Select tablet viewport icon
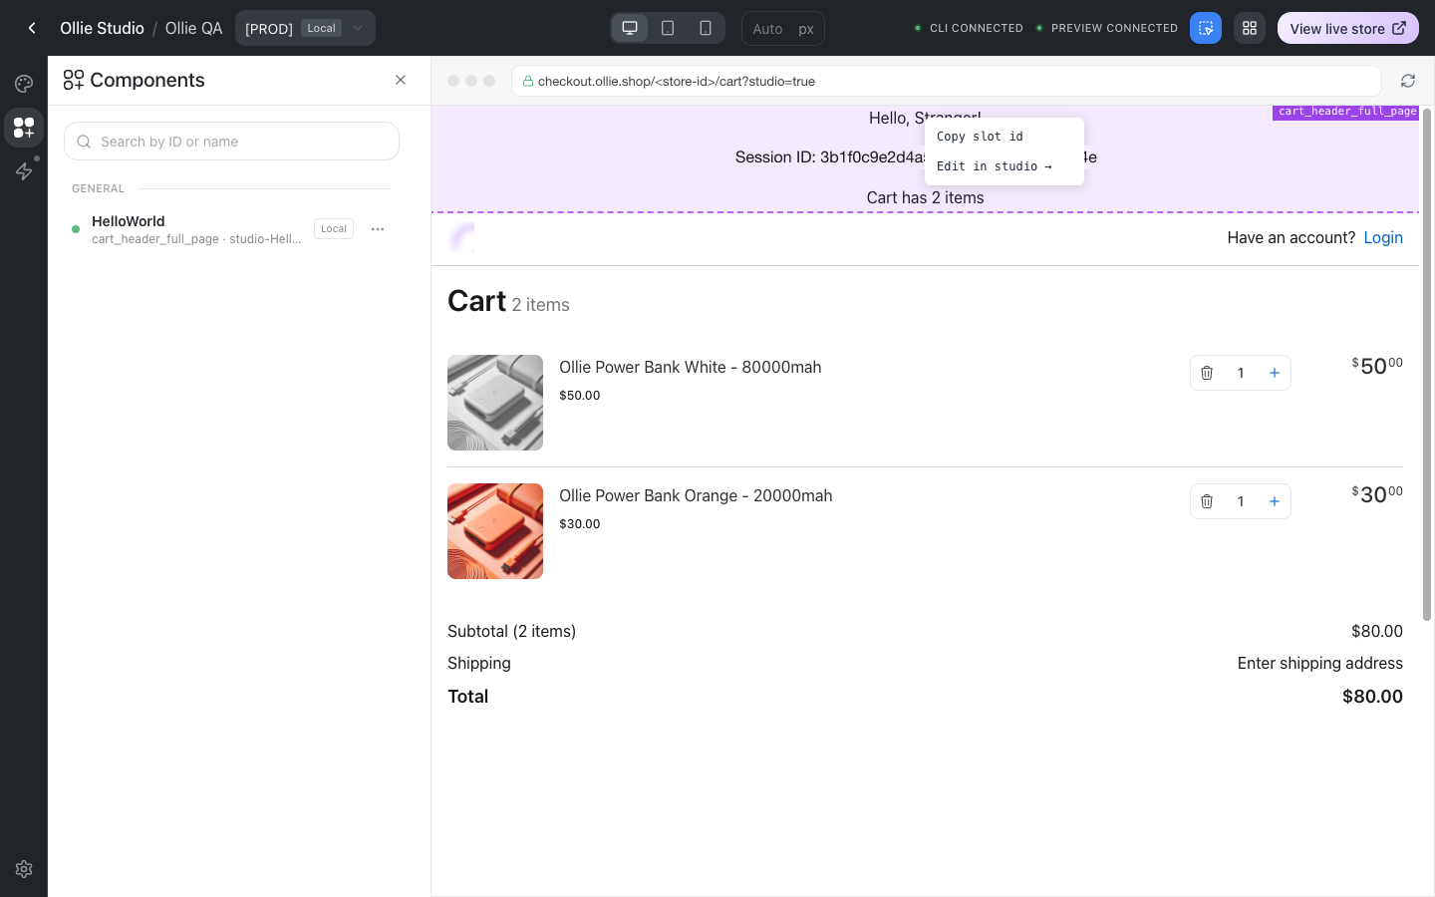The width and height of the screenshot is (1435, 897). point(668,28)
